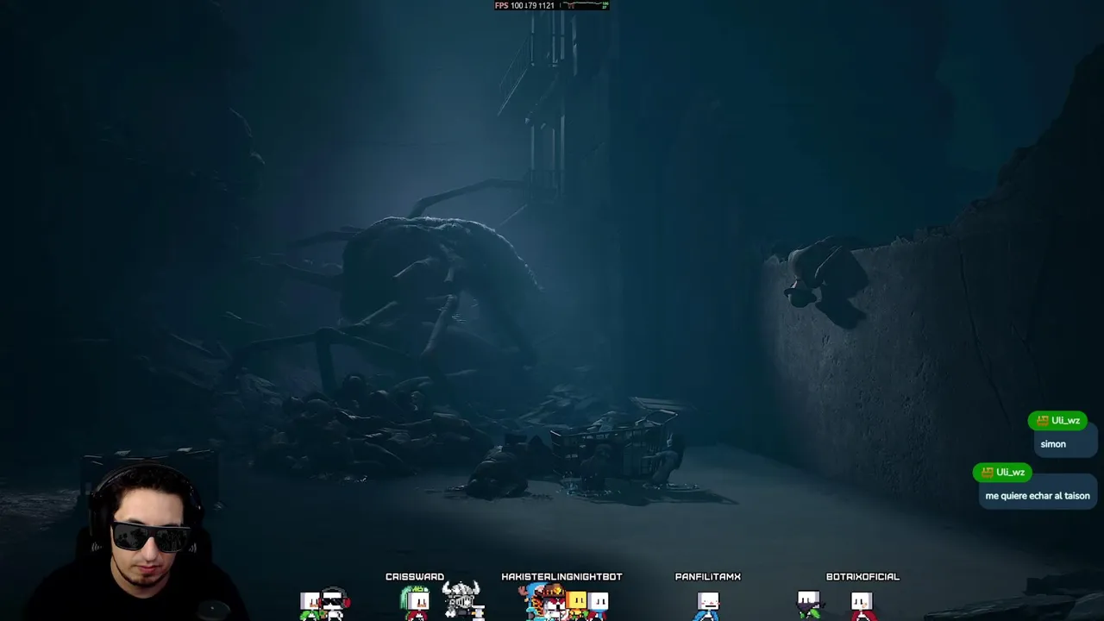Click the tilted white-head avatar with green scarf
1104x621 pixels.
808,605
